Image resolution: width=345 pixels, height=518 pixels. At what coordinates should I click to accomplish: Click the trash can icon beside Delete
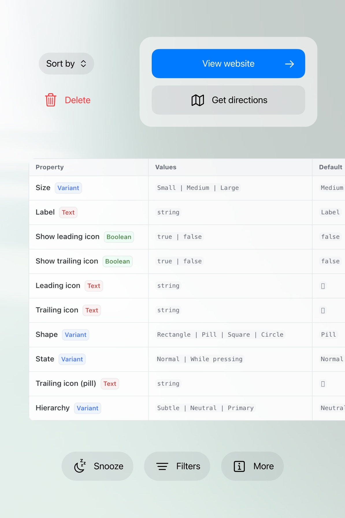coord(51,100)
